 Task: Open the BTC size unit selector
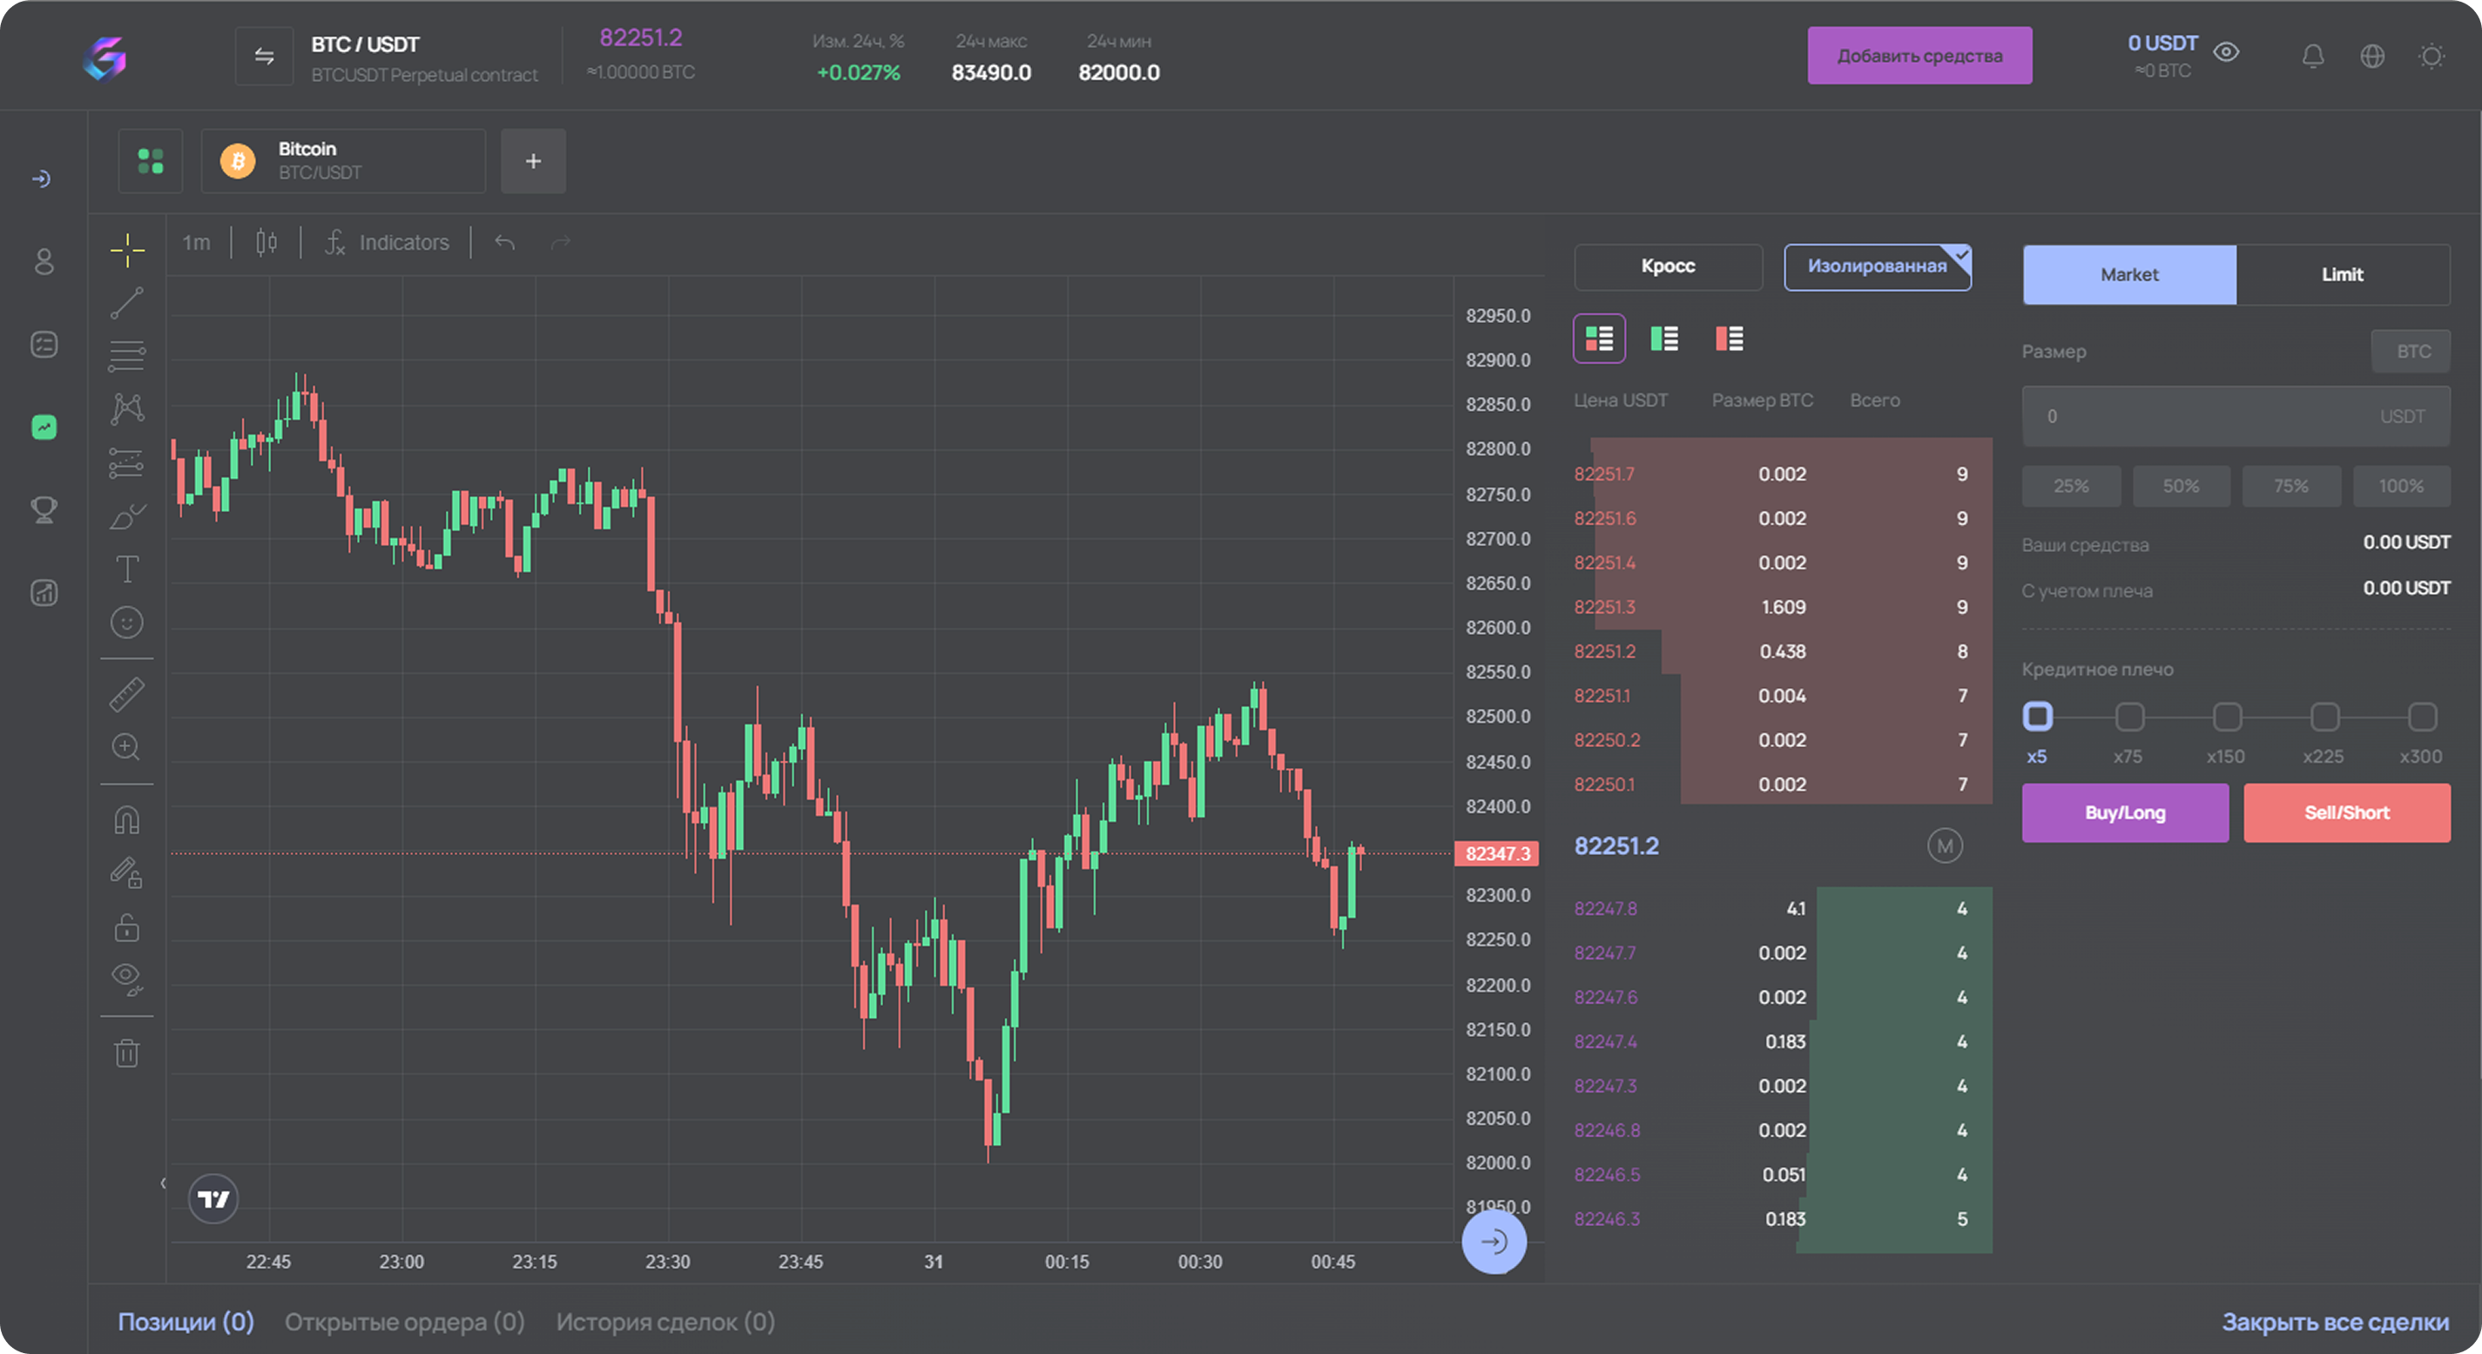[x=2411, y=352]
